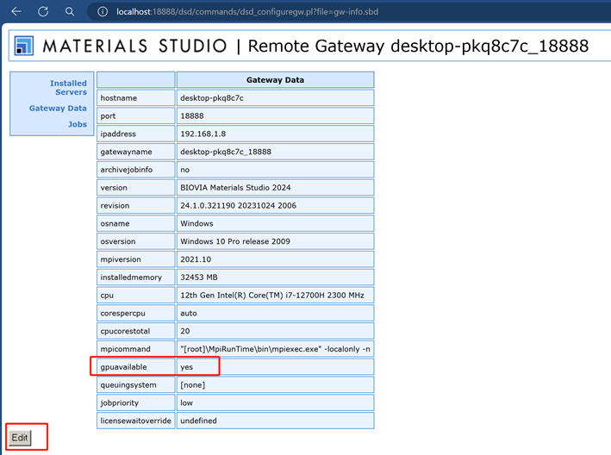Reload the page with the refresh icon
This screenshot has height=455, width=611.
43,12
